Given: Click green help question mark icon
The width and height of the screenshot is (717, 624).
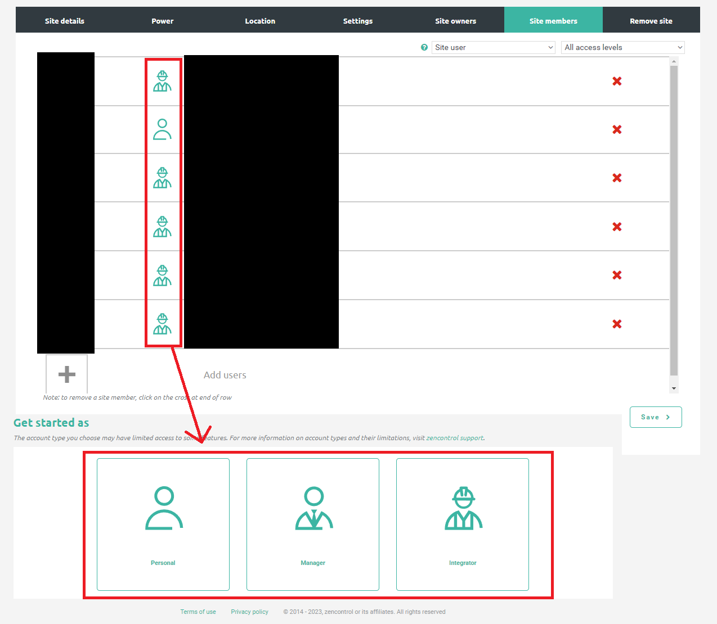Looking at the screenshot, I should click(424, 47).
